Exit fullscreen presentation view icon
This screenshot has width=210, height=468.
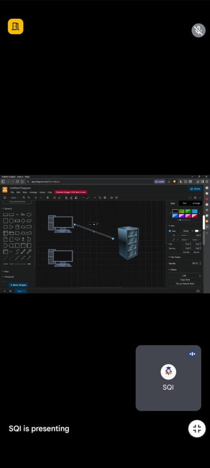(x=197, y=429)
